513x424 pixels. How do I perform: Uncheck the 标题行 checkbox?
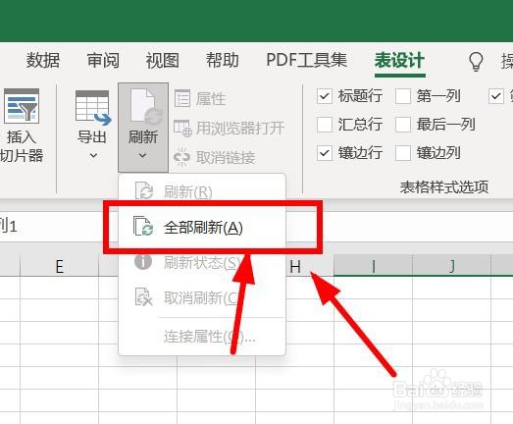pyautogui.click(x=325, y=96)
